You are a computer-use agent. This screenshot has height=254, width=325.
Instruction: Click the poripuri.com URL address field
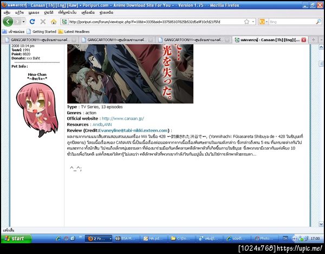(155, 22)
